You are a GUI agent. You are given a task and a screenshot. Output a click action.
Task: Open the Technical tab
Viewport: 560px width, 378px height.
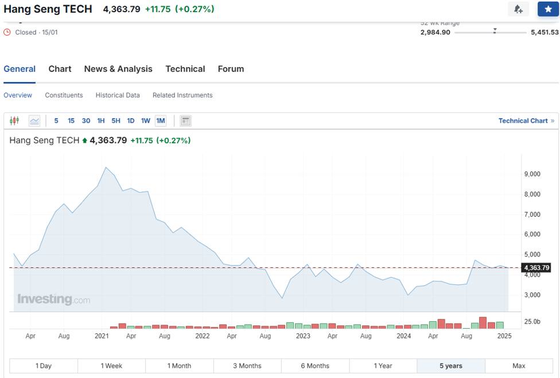[x=185, y=69]
